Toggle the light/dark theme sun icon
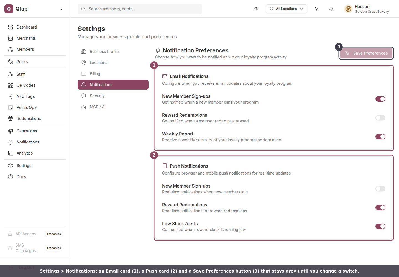 pyautogui.click(x=317, y=9)
